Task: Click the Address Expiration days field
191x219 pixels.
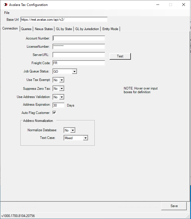Action: pos(58,105)
